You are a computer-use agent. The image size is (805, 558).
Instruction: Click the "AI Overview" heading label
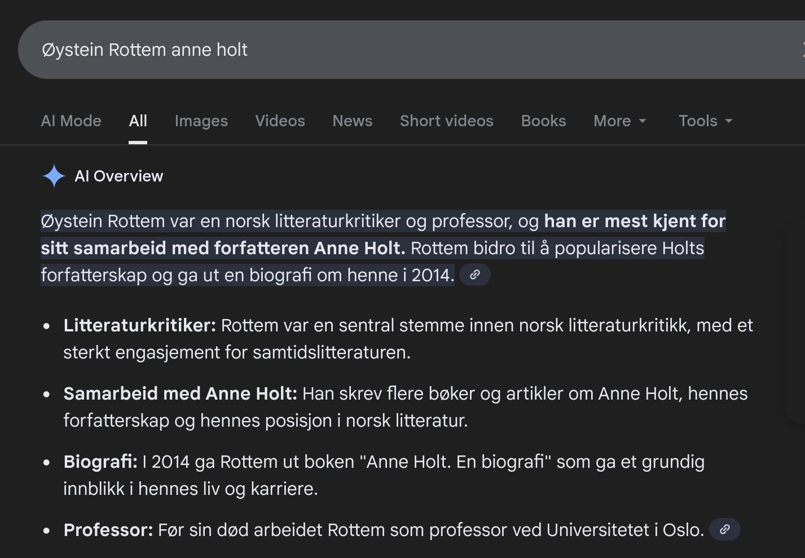click(118, 176)
